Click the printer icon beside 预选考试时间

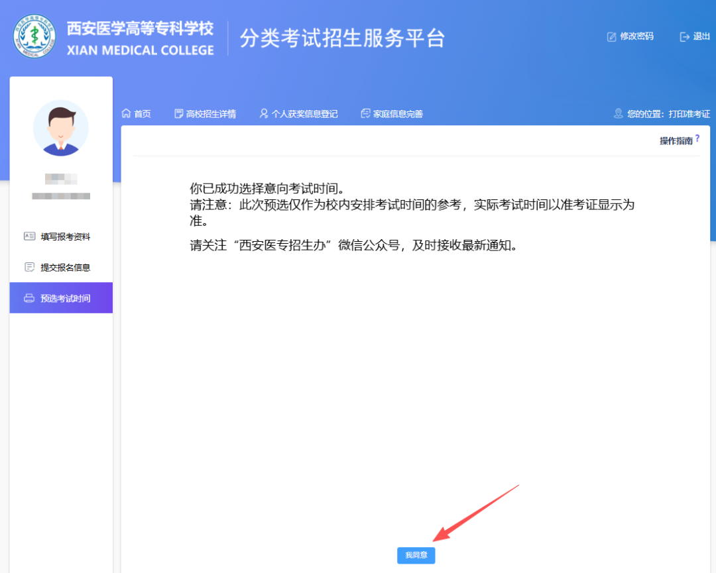pos(29,298)
